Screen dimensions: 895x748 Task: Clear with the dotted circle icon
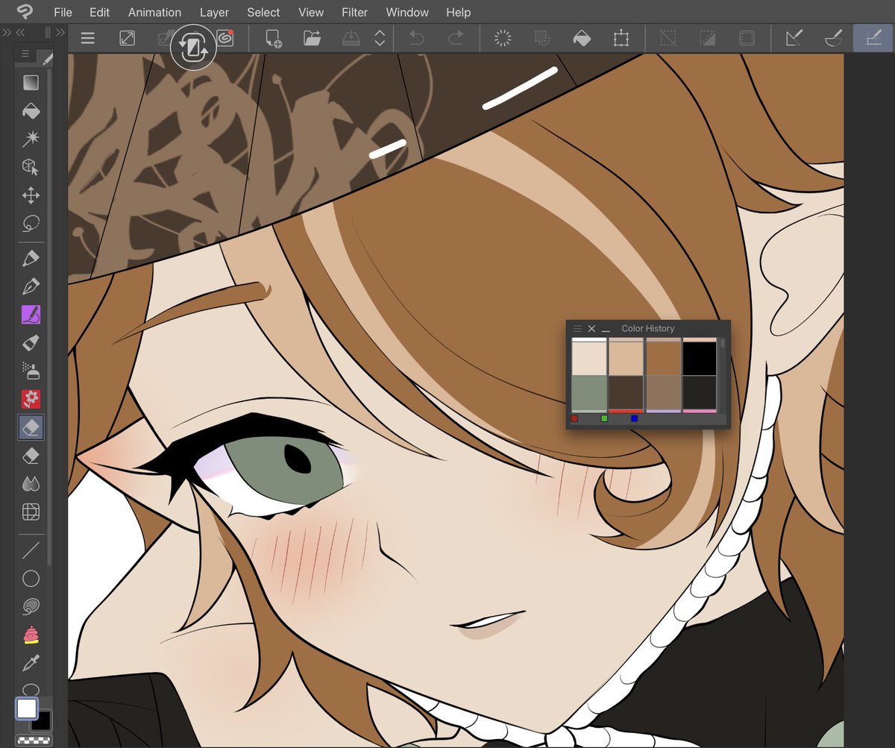[x=503, y=39]
